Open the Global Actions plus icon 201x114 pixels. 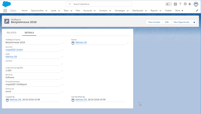[175, 4]
